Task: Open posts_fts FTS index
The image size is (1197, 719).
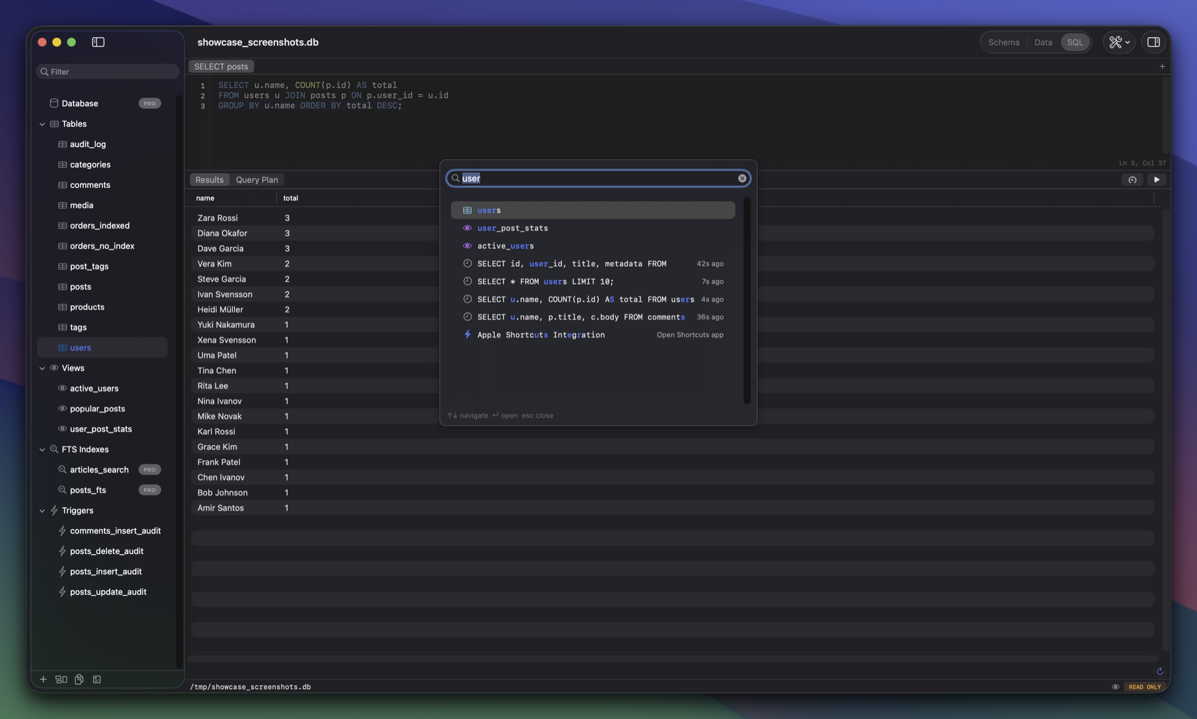Action: click(x=102, y=490)
